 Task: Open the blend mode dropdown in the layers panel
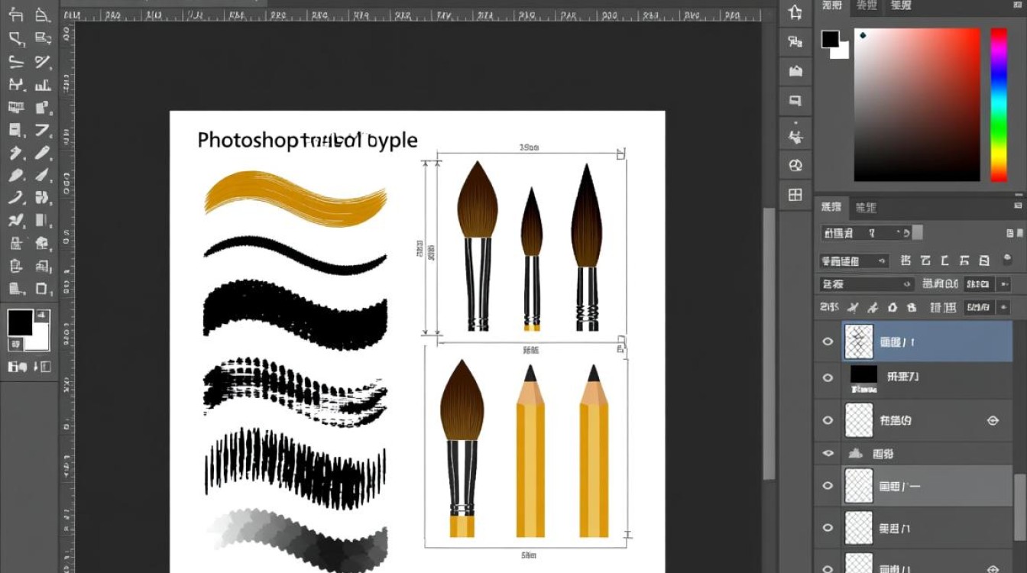[x=867, y=284]
